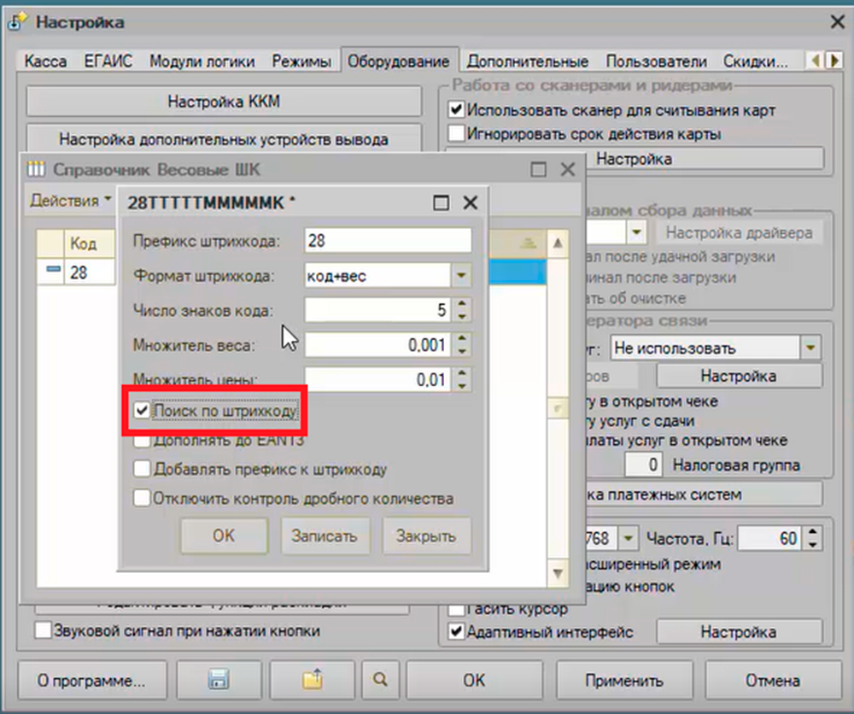
Task: Open the Не использовать dropdown list
Action: (x=810, y=348)
